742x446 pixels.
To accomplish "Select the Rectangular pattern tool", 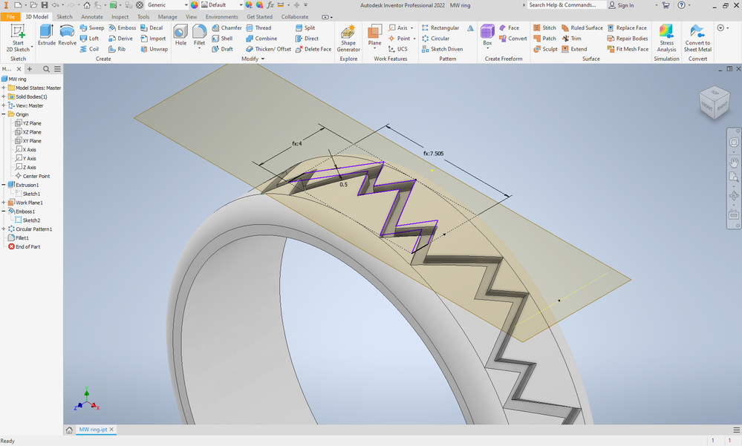I will (440, 28).
